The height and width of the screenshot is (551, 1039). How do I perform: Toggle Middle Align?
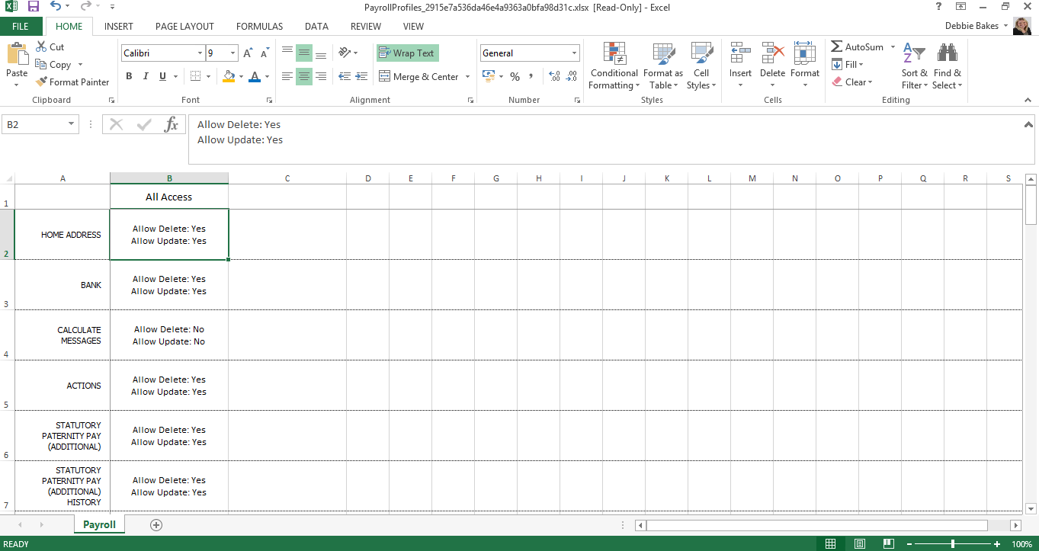tap(304, 53)
